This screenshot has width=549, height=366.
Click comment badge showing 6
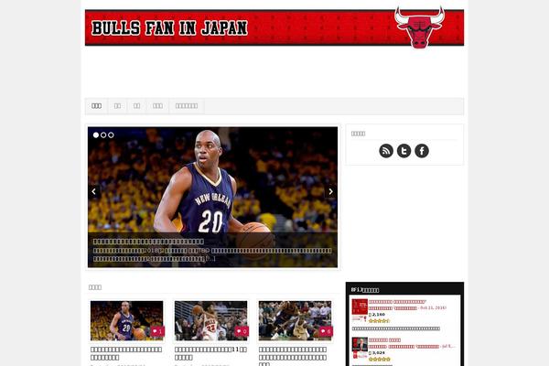[x=326, y=331]
